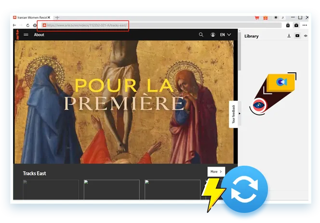Image resolution: width=320 pixels, height=223 pixels.
Task: Reload the page with the refresh icon
Action: coord(28,26)
